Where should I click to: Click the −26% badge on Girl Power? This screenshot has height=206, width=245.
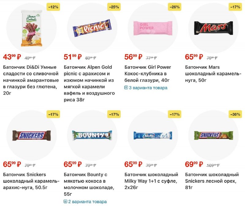175,7
